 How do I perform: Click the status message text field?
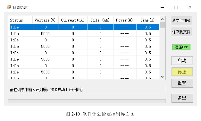(x=87, y=90)
